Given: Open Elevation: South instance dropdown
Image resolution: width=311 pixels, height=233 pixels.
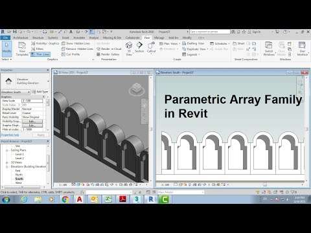Looking at the screenshot, I should 16,92.
